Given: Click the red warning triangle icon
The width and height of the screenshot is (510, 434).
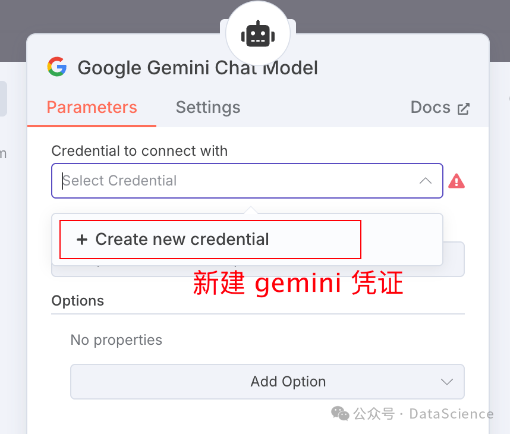Looking at the screenshot, I should coord(457,181).
